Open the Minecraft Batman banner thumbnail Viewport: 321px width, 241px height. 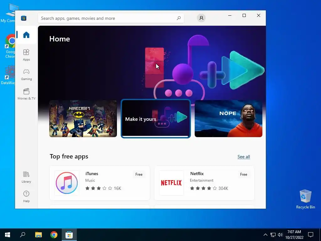[x=83, y=119]
